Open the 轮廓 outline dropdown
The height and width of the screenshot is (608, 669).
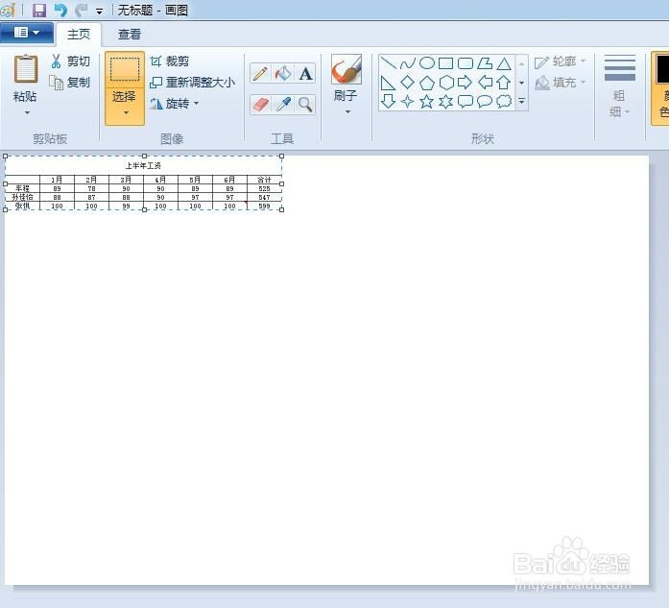pyautogui.click(x=560, y=61)
